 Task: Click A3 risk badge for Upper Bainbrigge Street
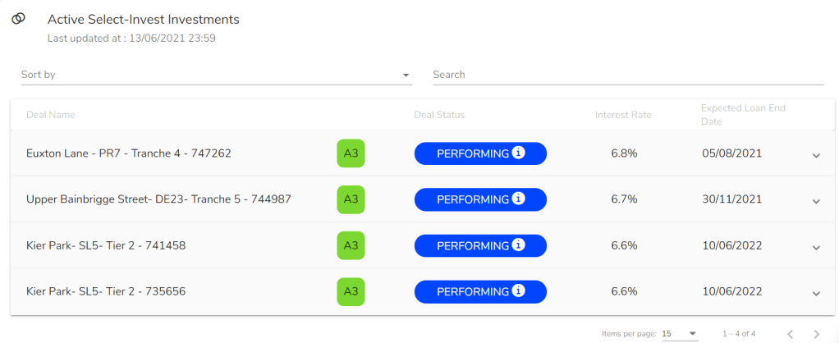351,199
